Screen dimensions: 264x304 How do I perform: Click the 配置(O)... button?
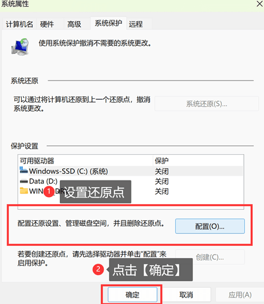tap(210, 226)
